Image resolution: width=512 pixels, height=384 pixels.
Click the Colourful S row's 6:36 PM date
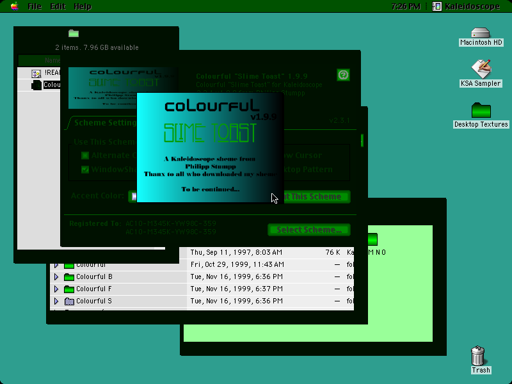[236, 301]
